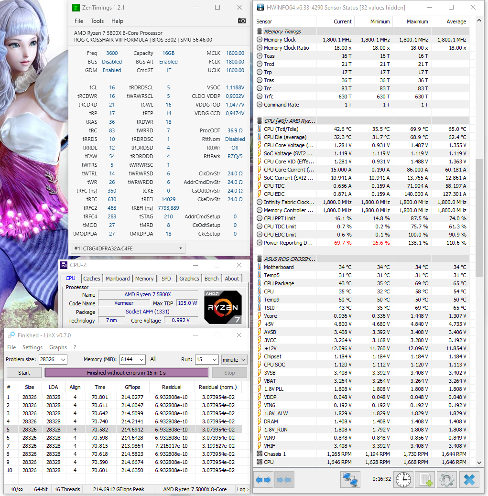The image size is (488, 496).
Task: Click the CPU-Z title bar chip icon
Action: tap(64, 265)
